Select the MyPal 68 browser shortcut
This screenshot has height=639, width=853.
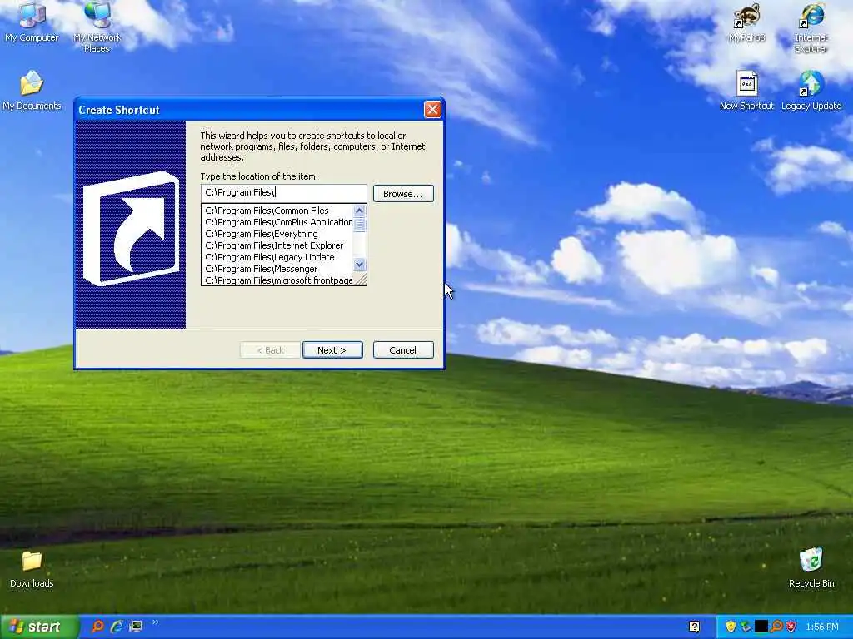(x=747, y=22)
